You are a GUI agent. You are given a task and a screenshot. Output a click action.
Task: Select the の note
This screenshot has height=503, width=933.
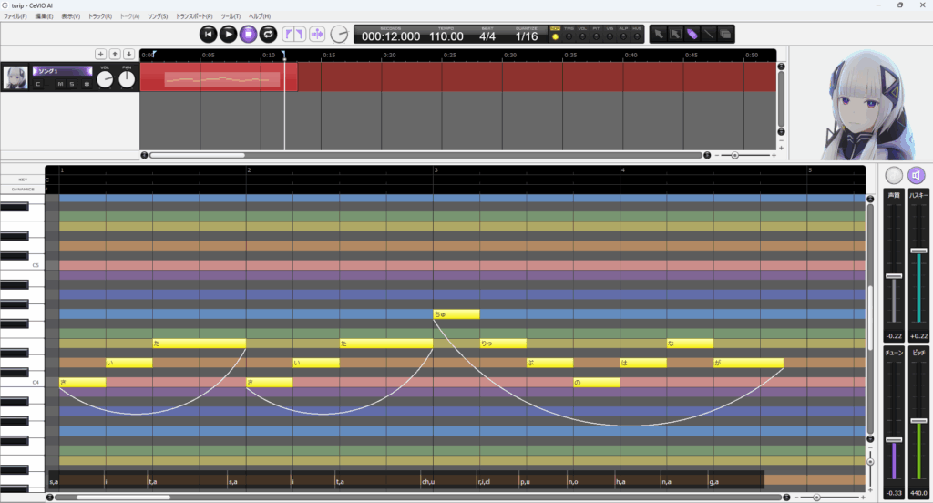pyautogui.click(x=597, y=383)
